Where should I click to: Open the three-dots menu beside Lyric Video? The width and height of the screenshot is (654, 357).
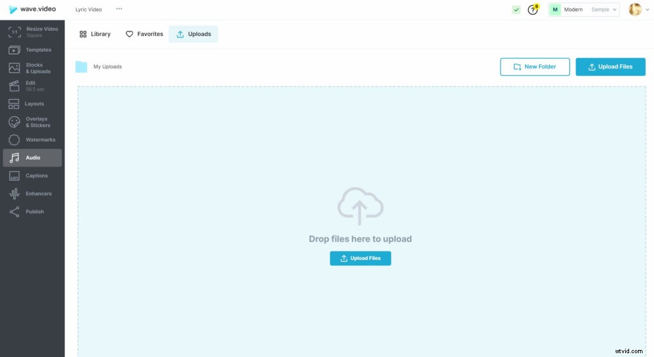click(x=119, y=9)
